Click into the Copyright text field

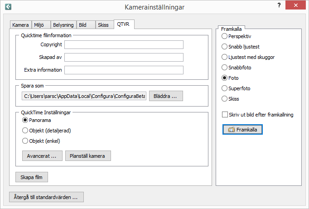click(x=124, y=44)
